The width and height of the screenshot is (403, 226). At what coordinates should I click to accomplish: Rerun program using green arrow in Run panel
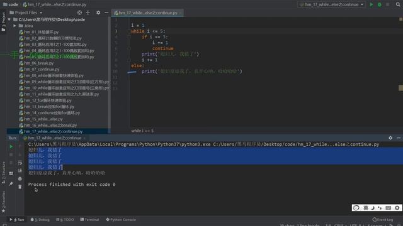(11, 147)
